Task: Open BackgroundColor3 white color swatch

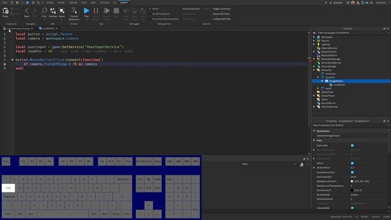Action: [x=352, y=182]
